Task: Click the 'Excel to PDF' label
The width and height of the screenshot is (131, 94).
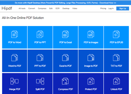Action: coord(66,66)
